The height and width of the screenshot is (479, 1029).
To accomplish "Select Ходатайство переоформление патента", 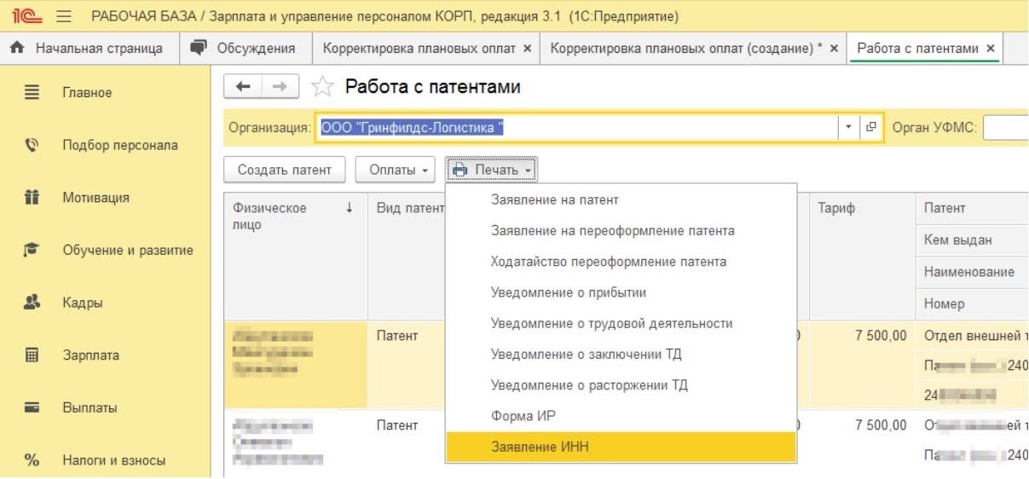I will tap(621, 262).
